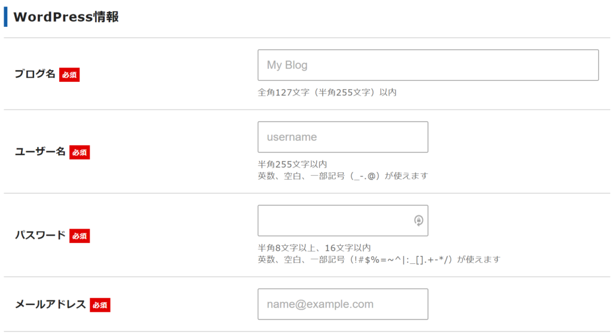This screenshot has width=612, height=335.
Task: Click the 全角127文字 hint under the blog name
Action: (327, 93)
